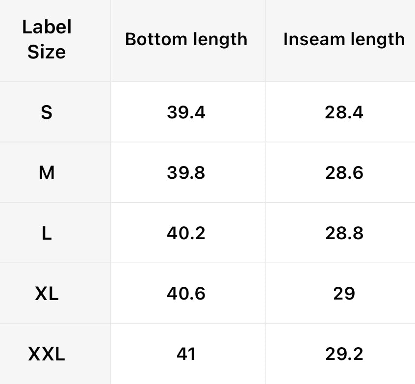The image size is (415, 384).
Task: Click the 40.6 bottom length cell
Action: pyautogui.click(x=186, y=294)
